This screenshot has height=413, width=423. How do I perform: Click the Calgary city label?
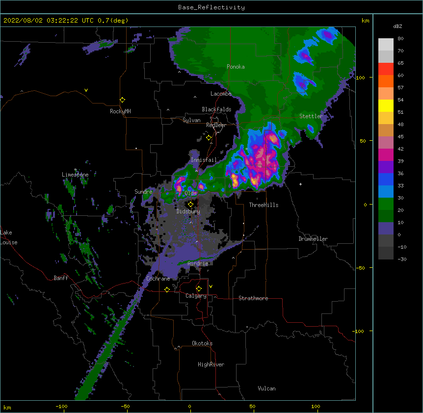196,296
